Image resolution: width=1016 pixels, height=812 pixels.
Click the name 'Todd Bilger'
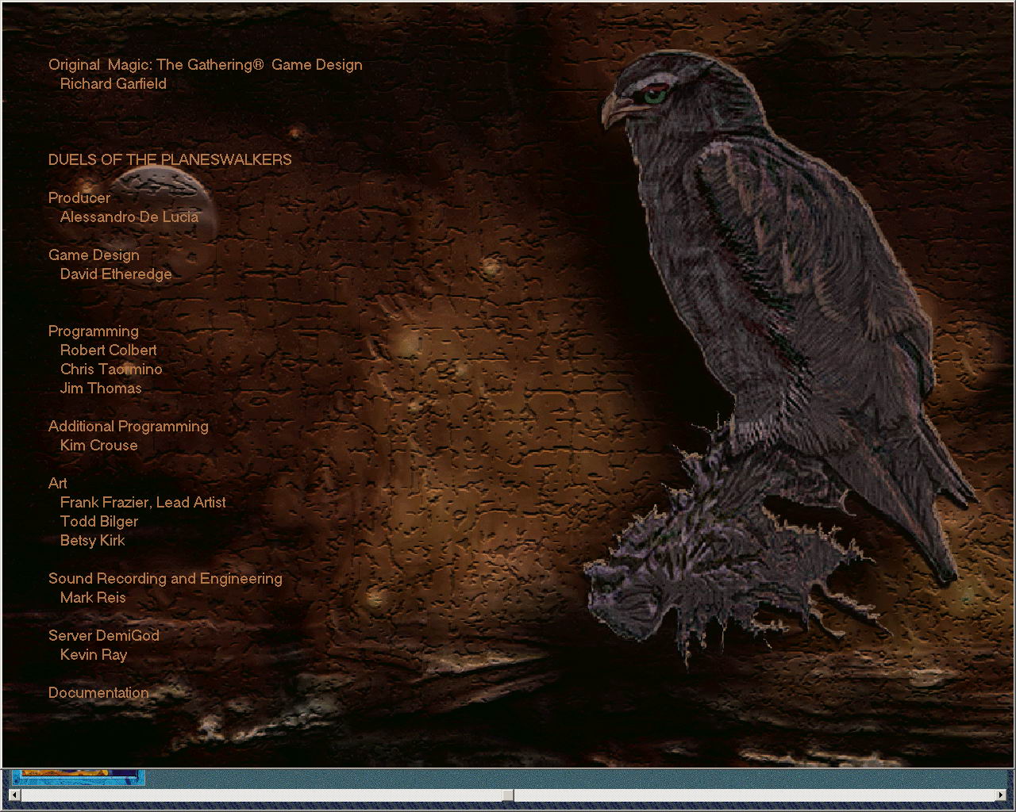click(x=99, y=522)
